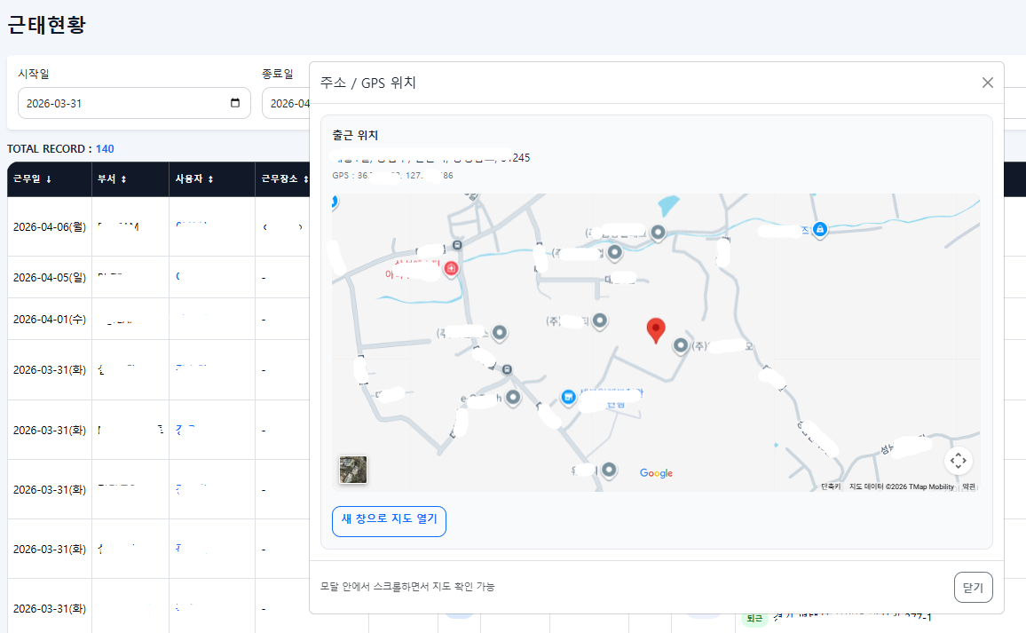Click the Google logo on map

click(656, 472)
